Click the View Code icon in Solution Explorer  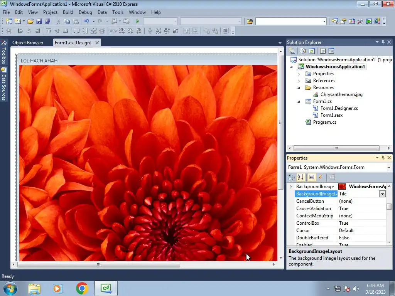323,51
